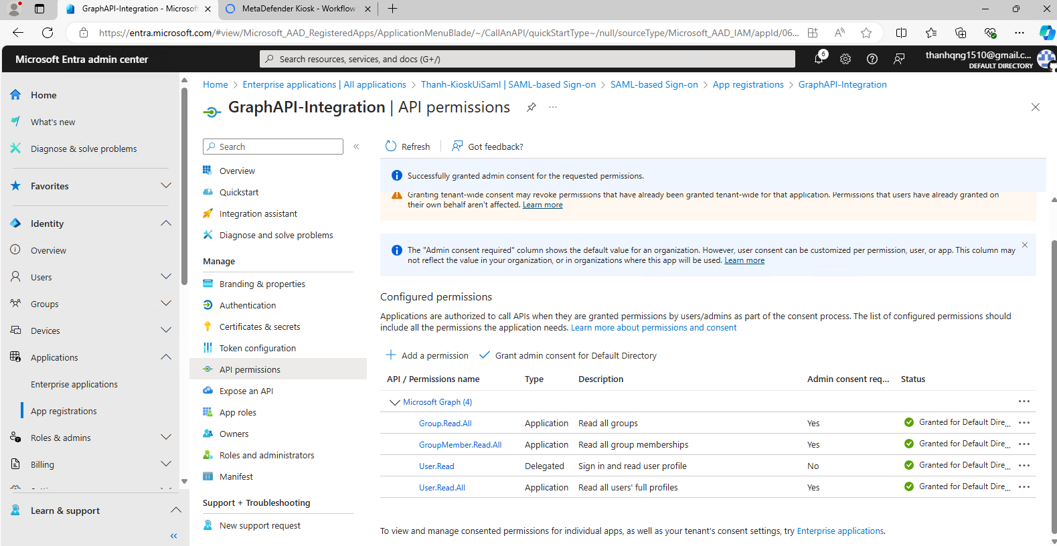Open the account profile avatar
The height and width of the screenshot is (546, 1057).
[1046, 59]
